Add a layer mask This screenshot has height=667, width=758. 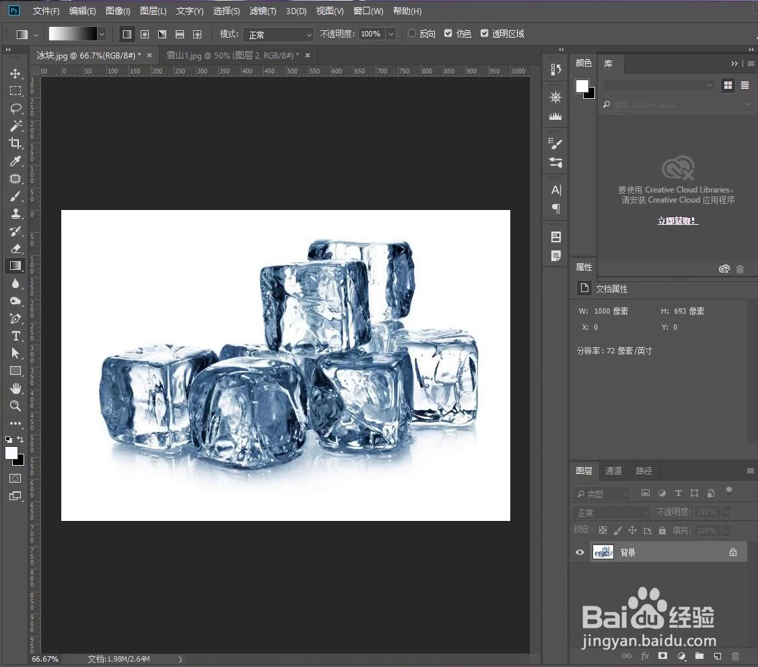[663, 656]
